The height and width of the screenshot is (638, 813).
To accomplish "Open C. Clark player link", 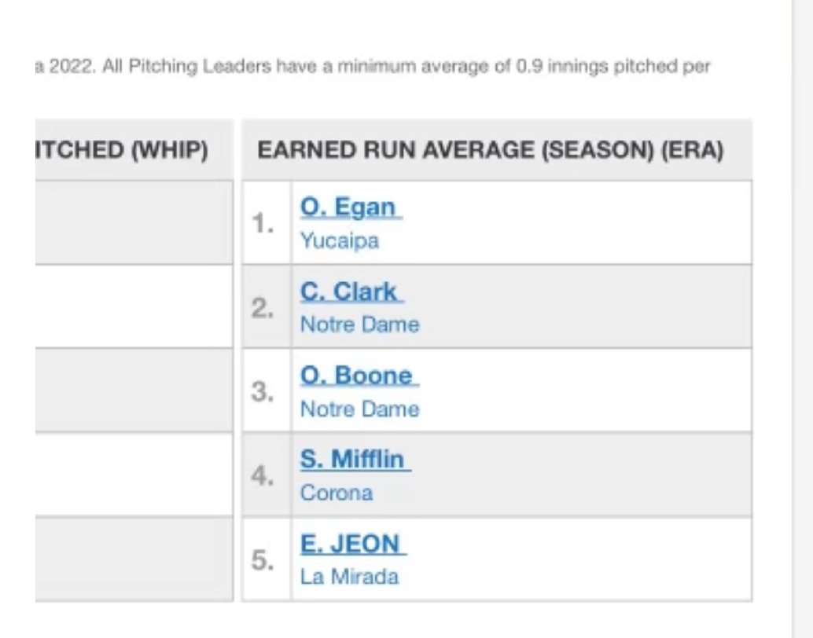I will point(352,291).
